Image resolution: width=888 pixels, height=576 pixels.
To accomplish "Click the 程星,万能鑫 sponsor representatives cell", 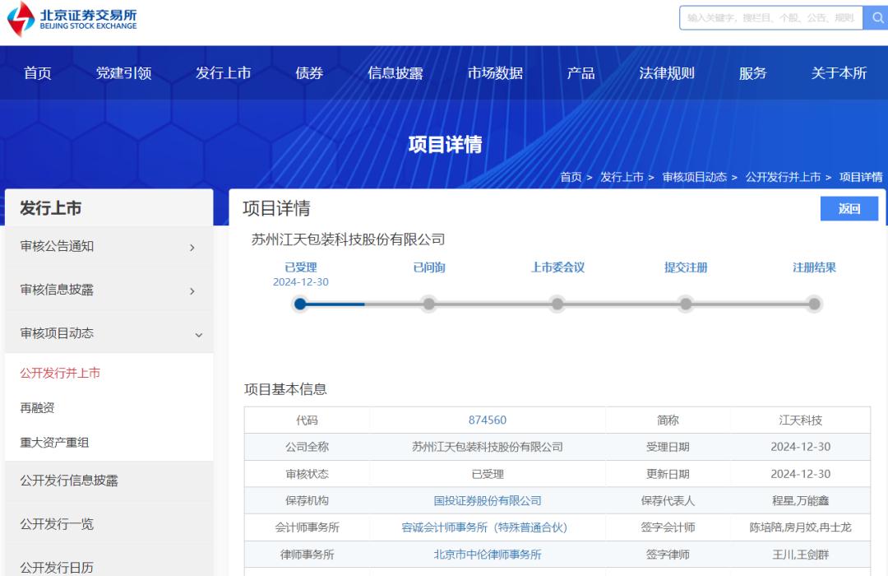I will pos(800,500).
